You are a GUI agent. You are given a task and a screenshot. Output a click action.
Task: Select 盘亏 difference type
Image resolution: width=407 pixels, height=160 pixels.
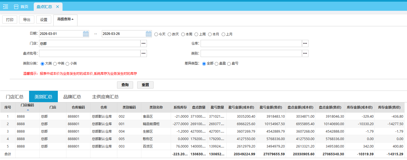pos(229,64)
